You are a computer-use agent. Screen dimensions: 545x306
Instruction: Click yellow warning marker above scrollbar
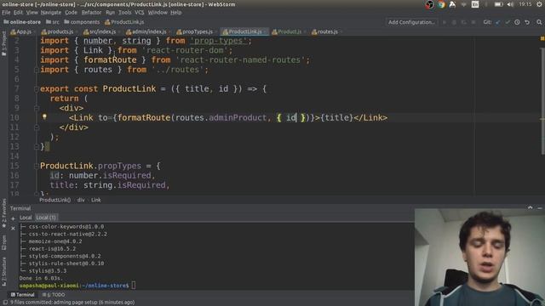click(x=542, y=38)
